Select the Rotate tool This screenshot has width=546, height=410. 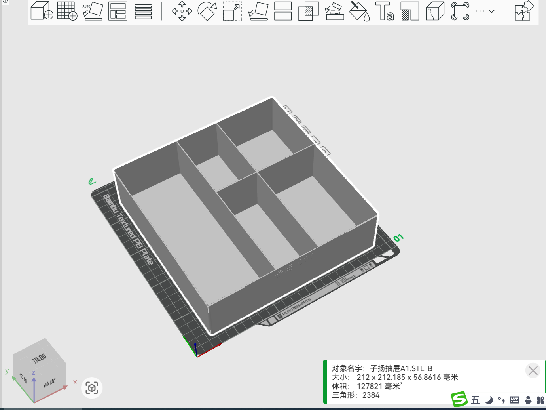[207, 11]
